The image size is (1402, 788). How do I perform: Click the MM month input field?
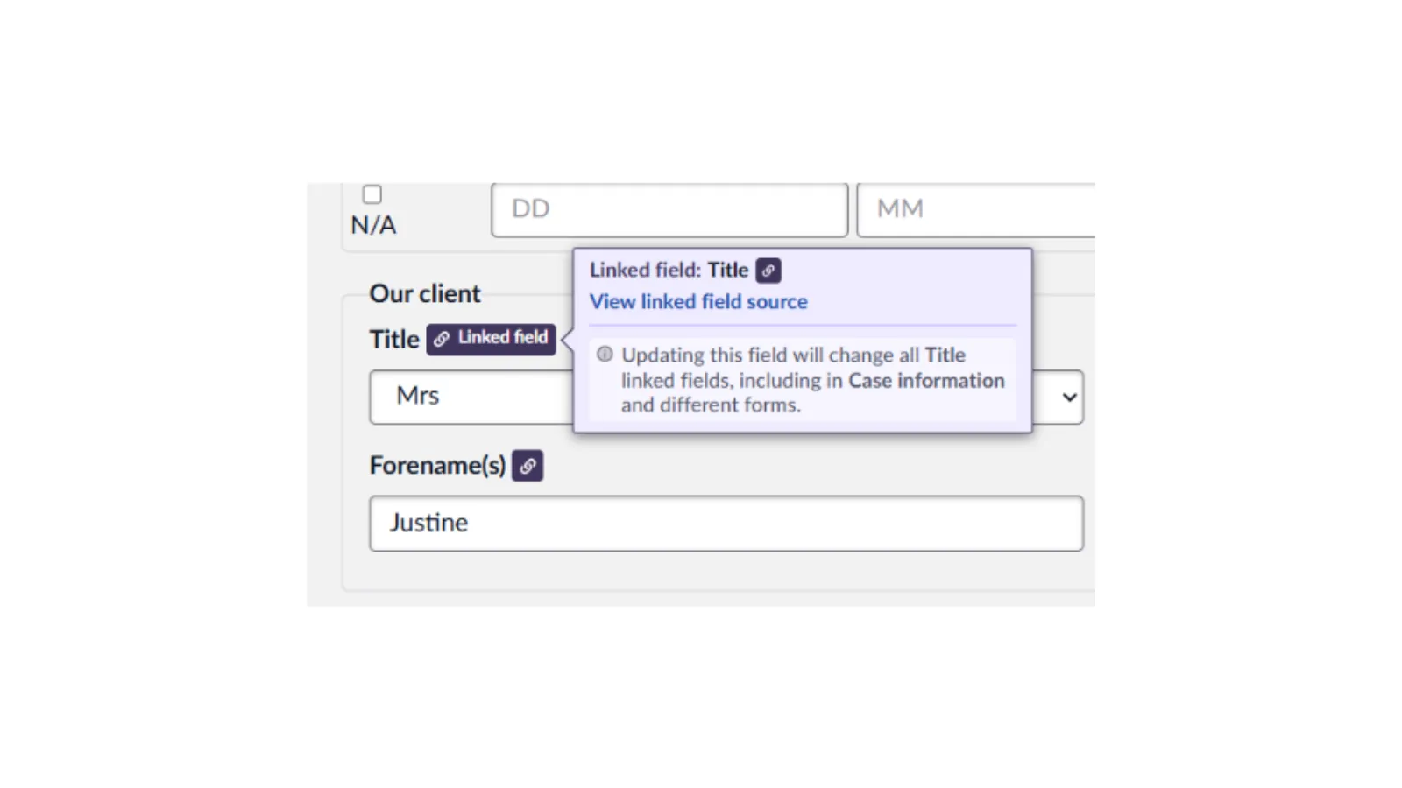point(975,209)
